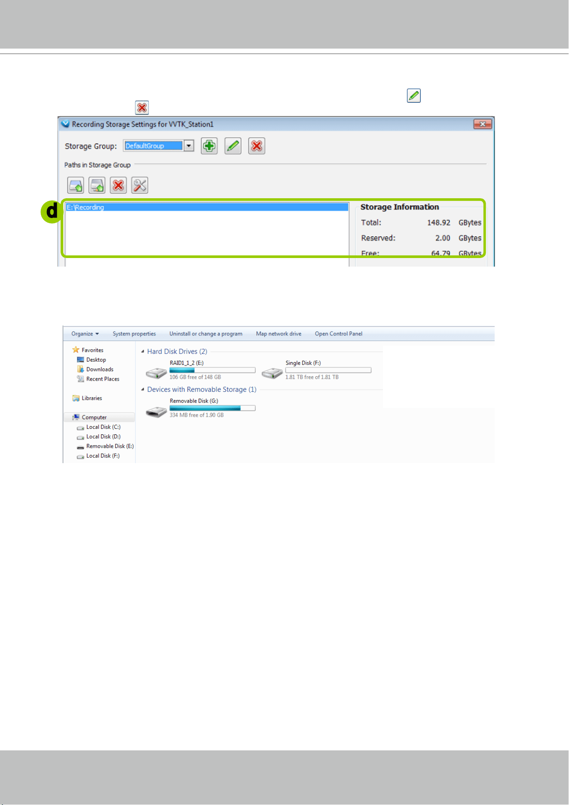Click the Libraries folder icon

(76, 398)
